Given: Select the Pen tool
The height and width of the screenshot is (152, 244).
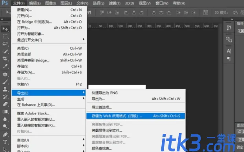Looking at the screenshot, I should pos(5,134).
